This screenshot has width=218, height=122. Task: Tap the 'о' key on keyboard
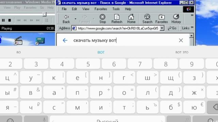(x=124, y=93)
